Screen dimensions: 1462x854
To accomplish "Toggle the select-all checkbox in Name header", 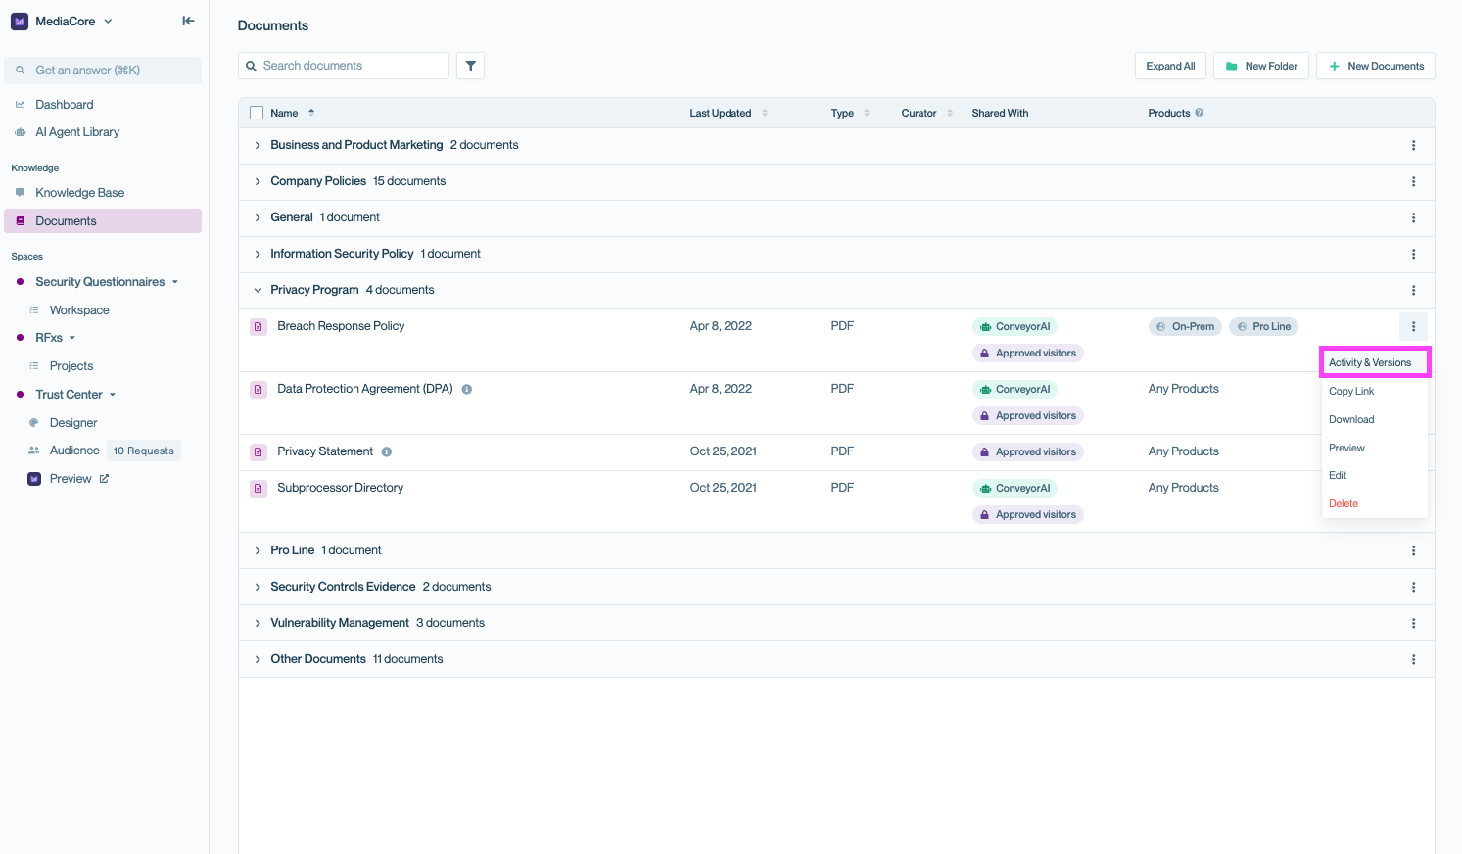I will pyautogui.click(x=257, y=113).
